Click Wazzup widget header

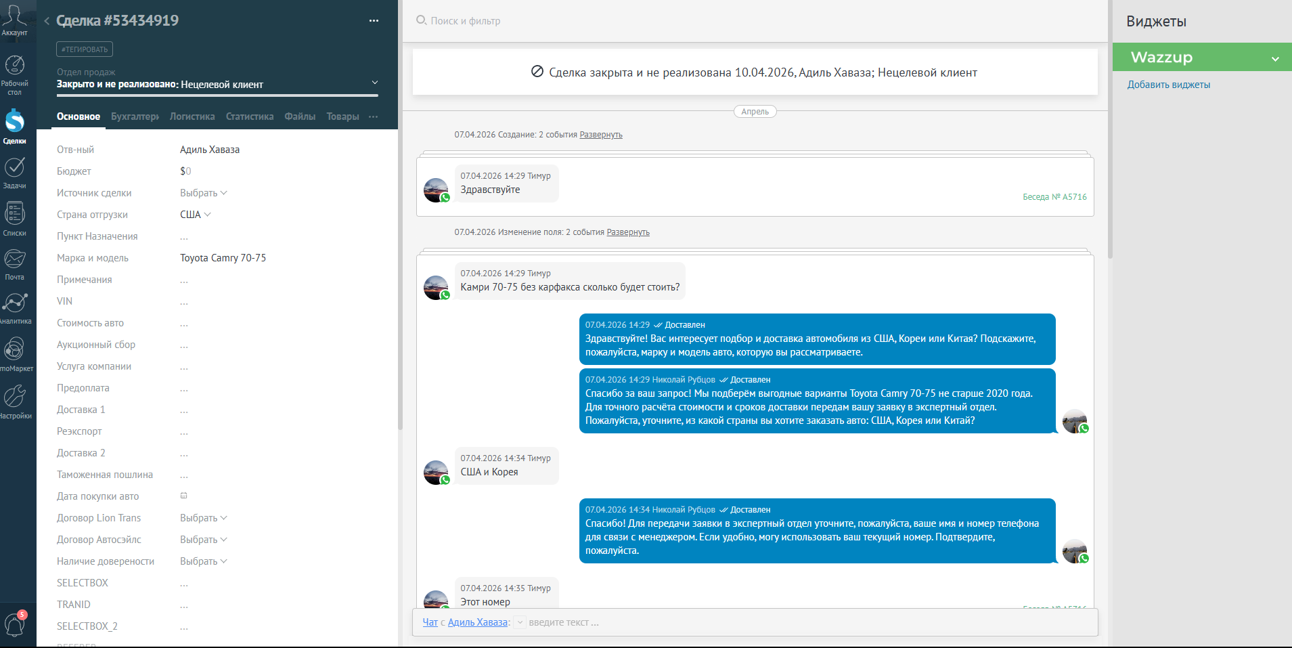(x=1202, y=58)
